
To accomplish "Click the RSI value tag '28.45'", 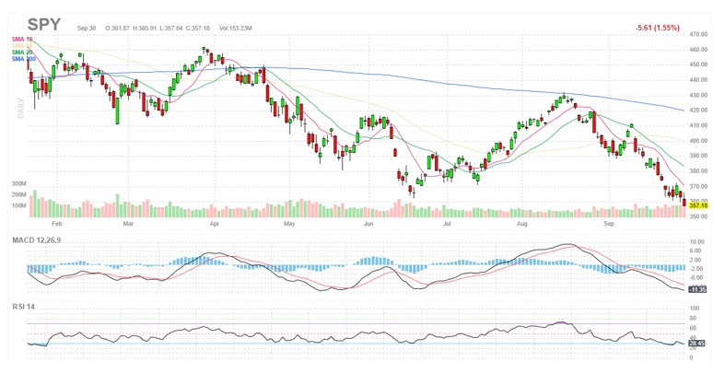I will 697,344.
